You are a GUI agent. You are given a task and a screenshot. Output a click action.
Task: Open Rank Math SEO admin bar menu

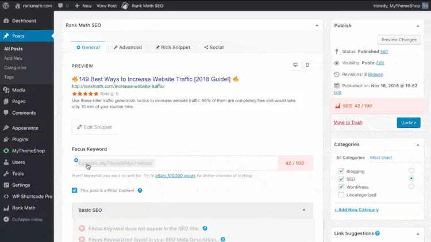[x=143, y=6]
